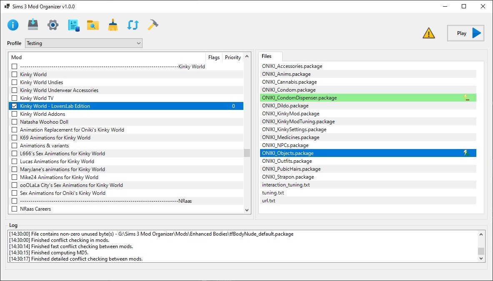Open the blue info icon in toolbar

13,25
